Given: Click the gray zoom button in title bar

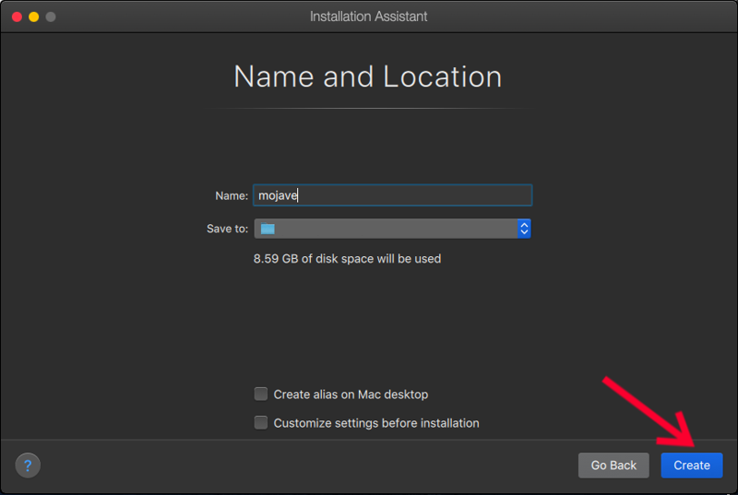Looking at the screenshot, I should [51, 17].
